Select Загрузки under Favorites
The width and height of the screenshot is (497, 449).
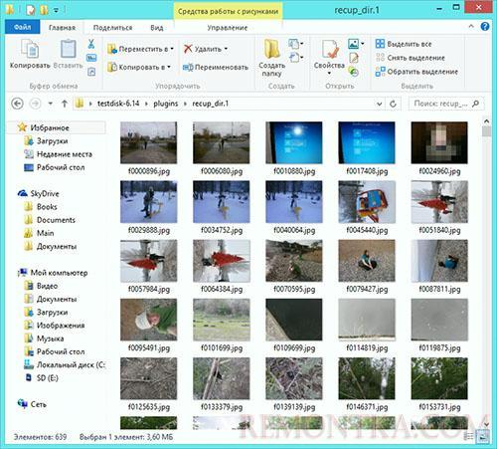(x=52, y=141)
